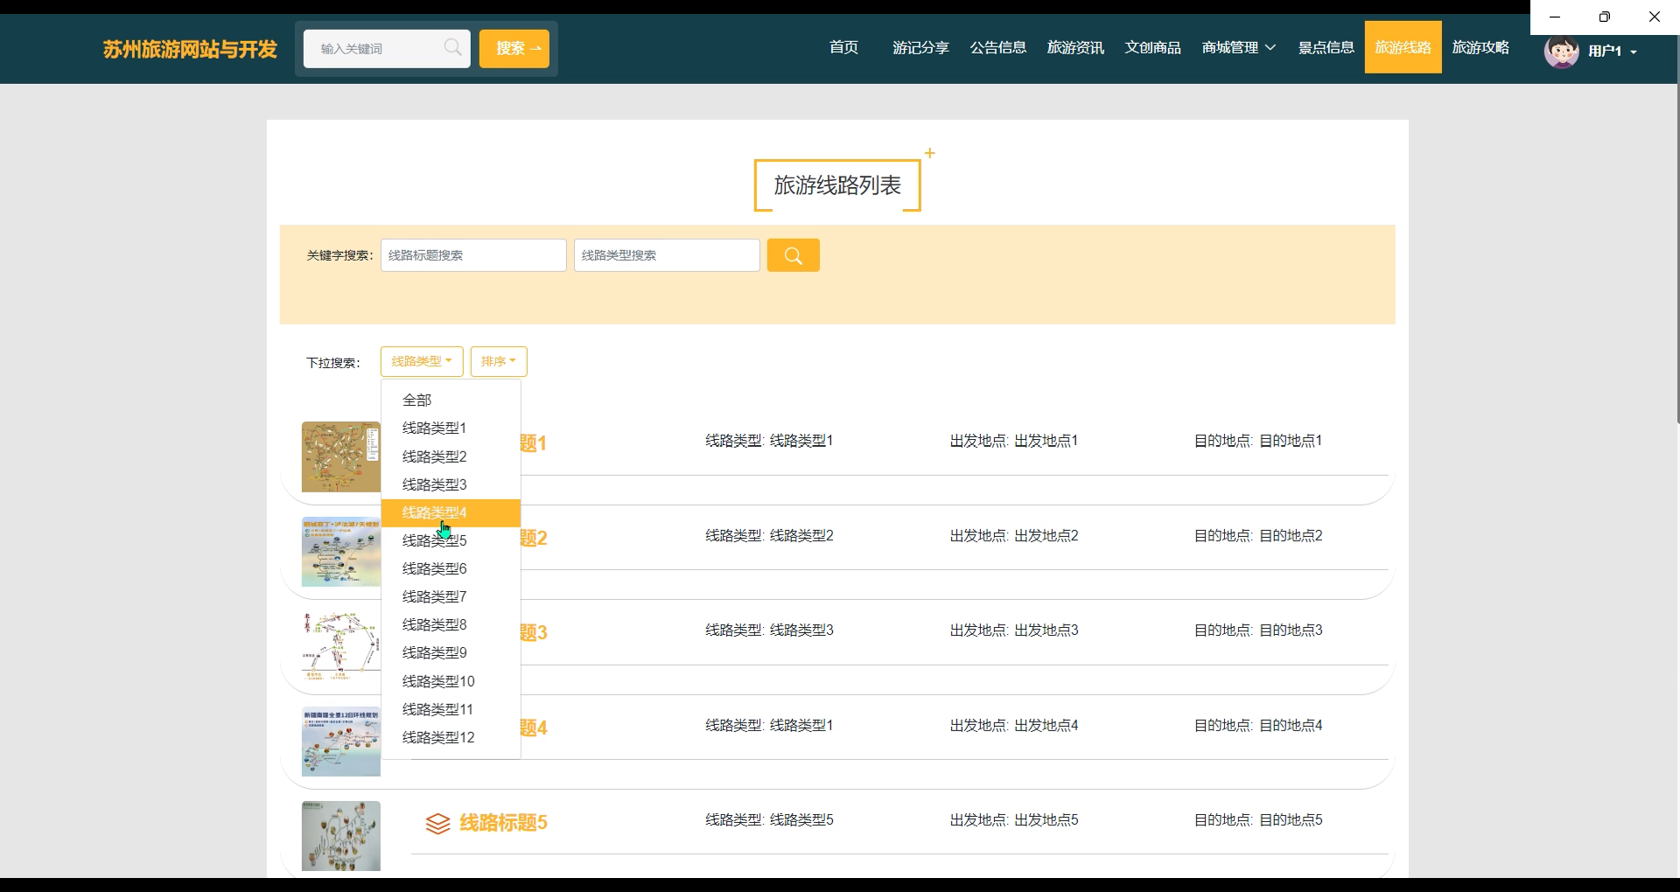
Task: Go to 首页 in the navigation bar
Action: pos(843,47)
